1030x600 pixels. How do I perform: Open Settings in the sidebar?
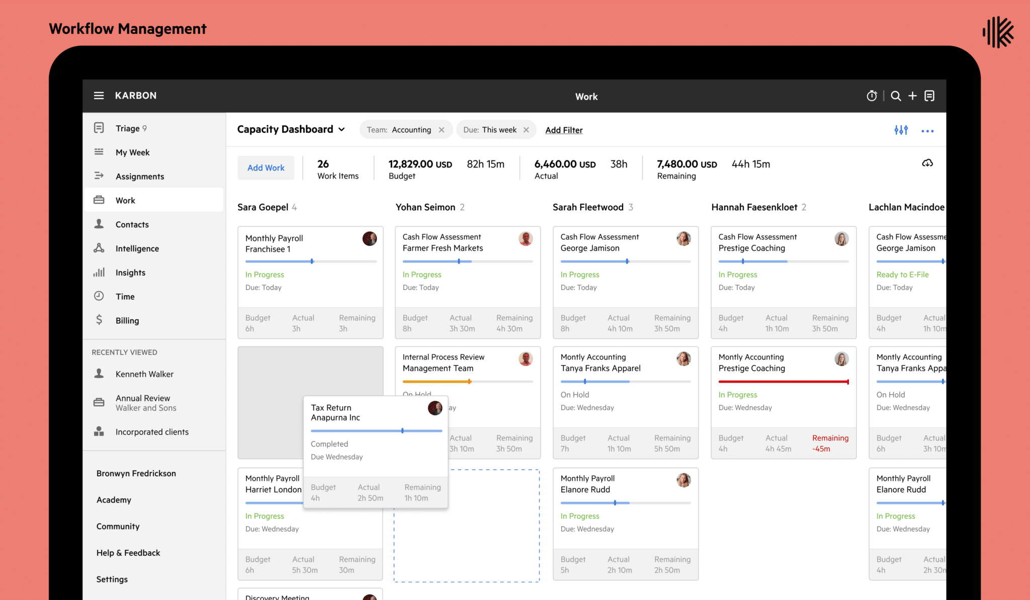112,579
